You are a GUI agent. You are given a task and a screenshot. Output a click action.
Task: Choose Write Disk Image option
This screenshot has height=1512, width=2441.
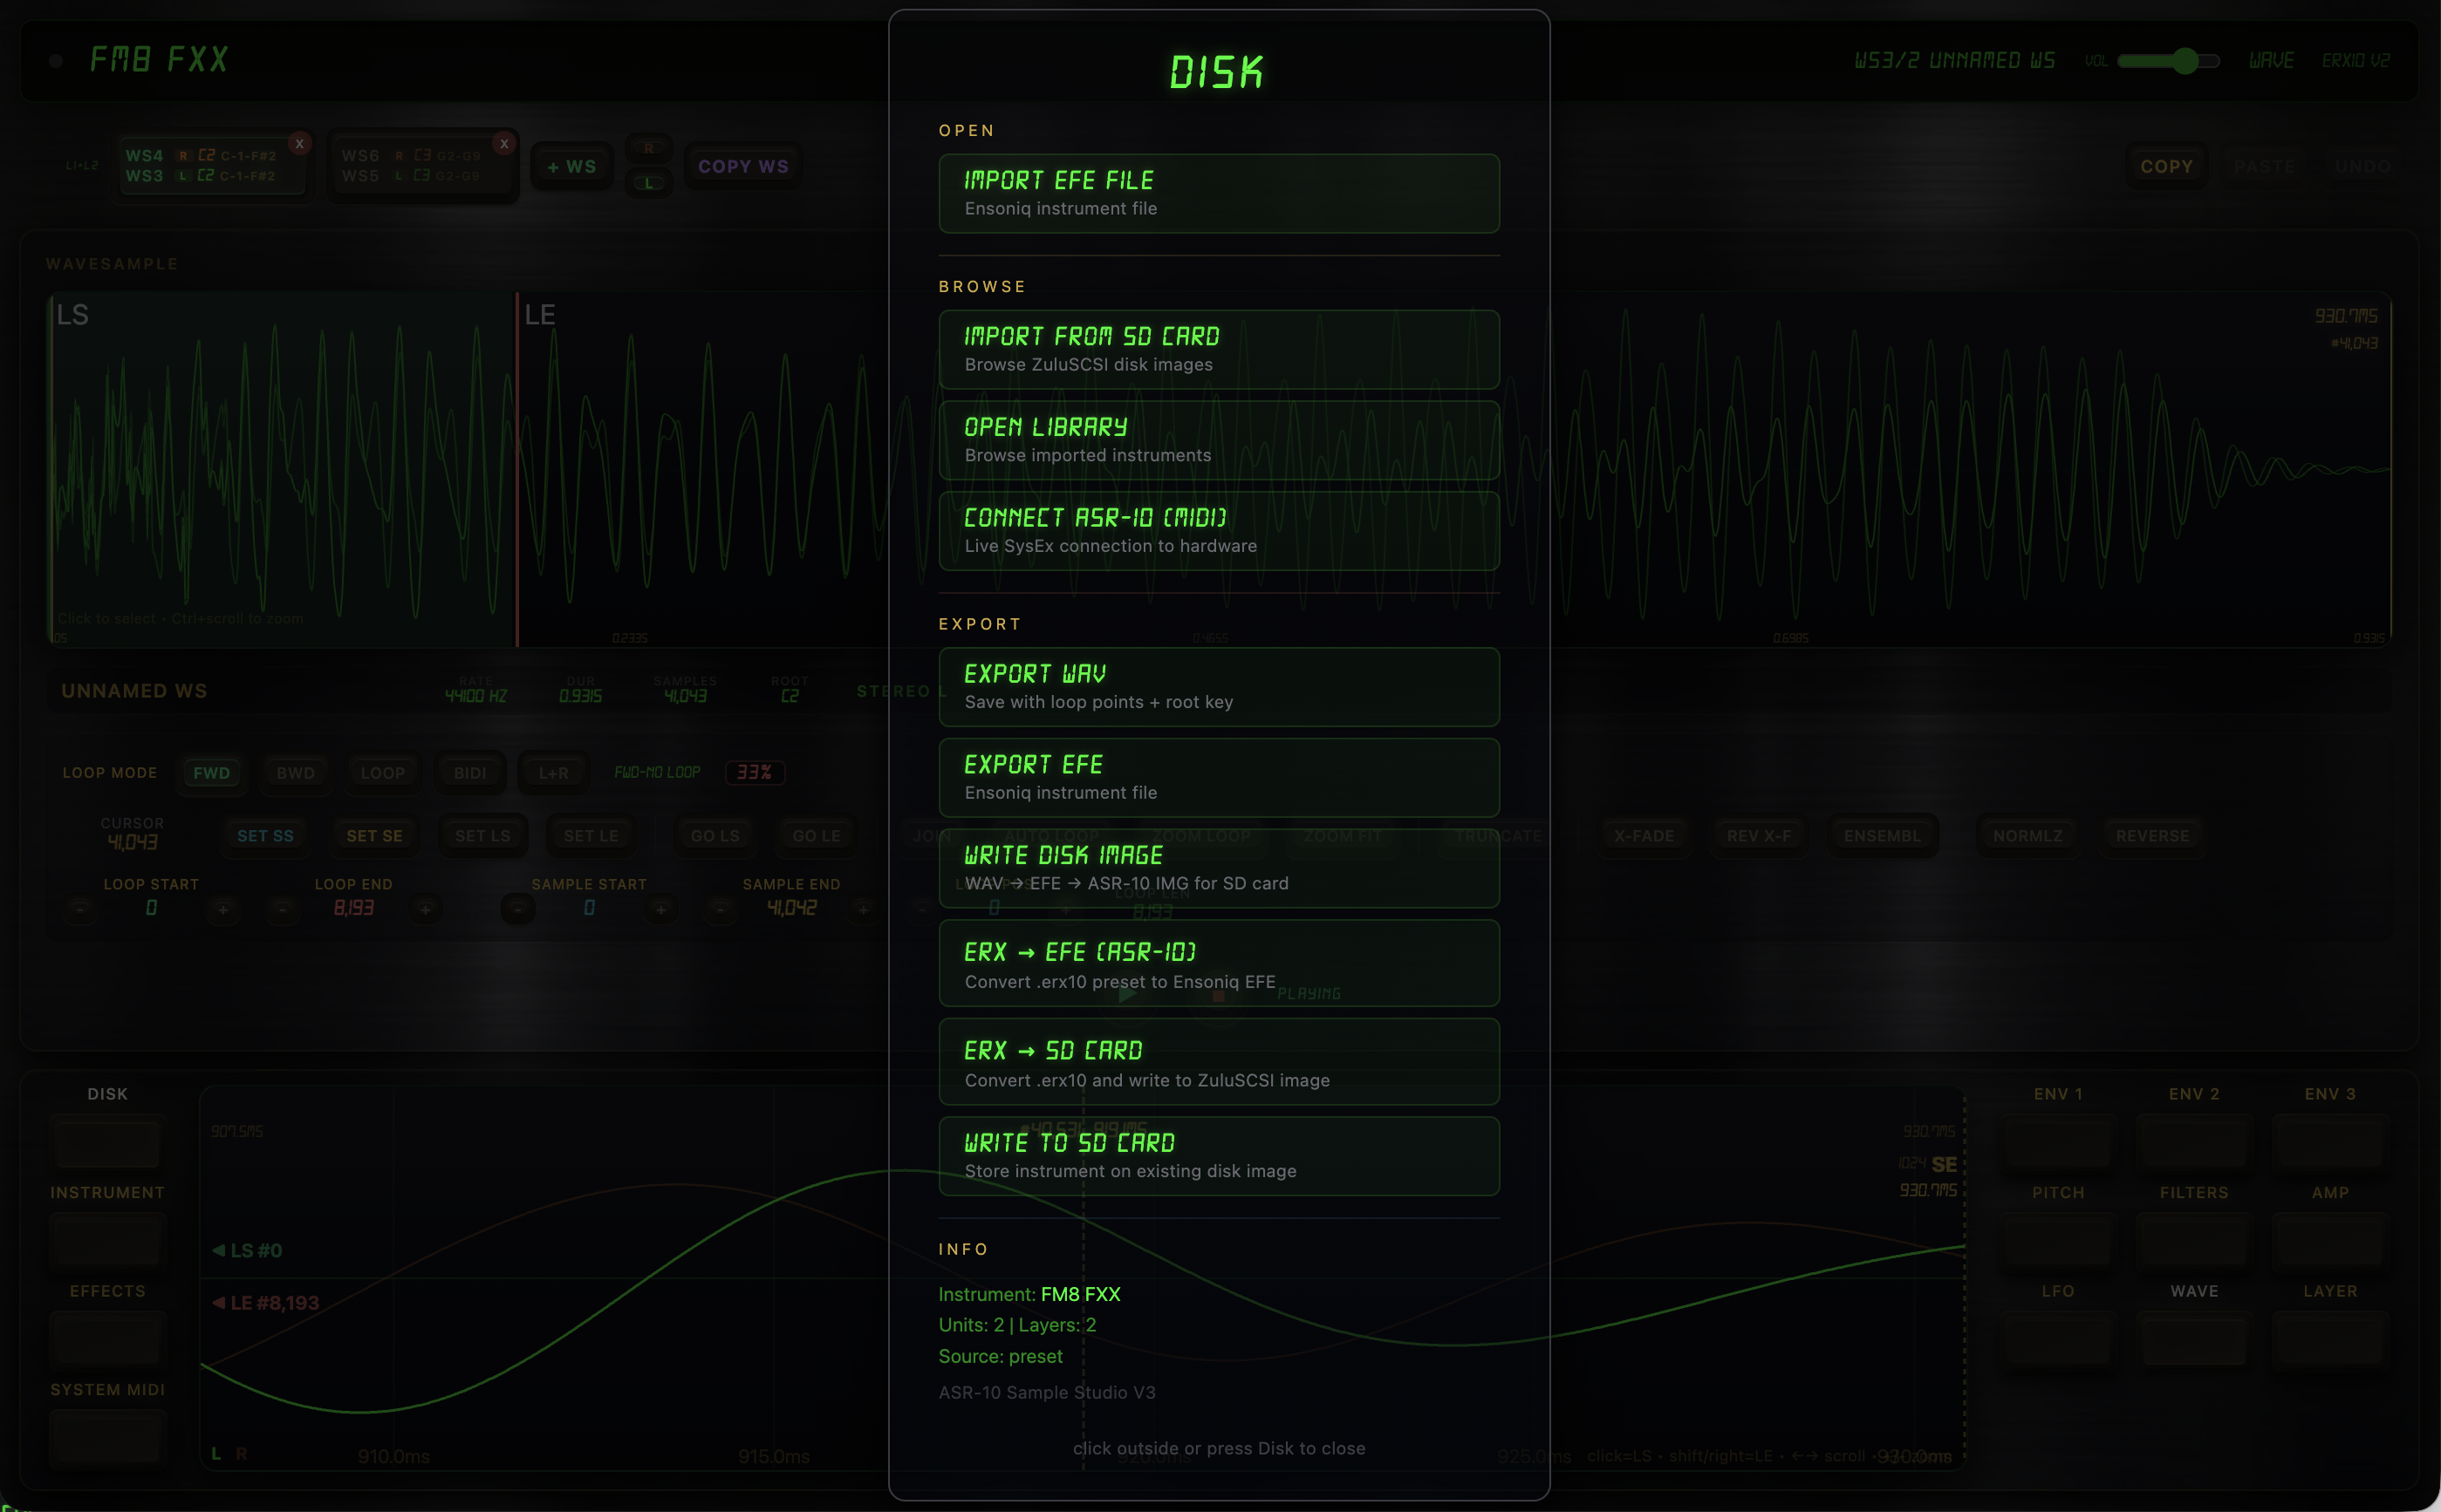pyautogui.click(x=1219, y=868)
